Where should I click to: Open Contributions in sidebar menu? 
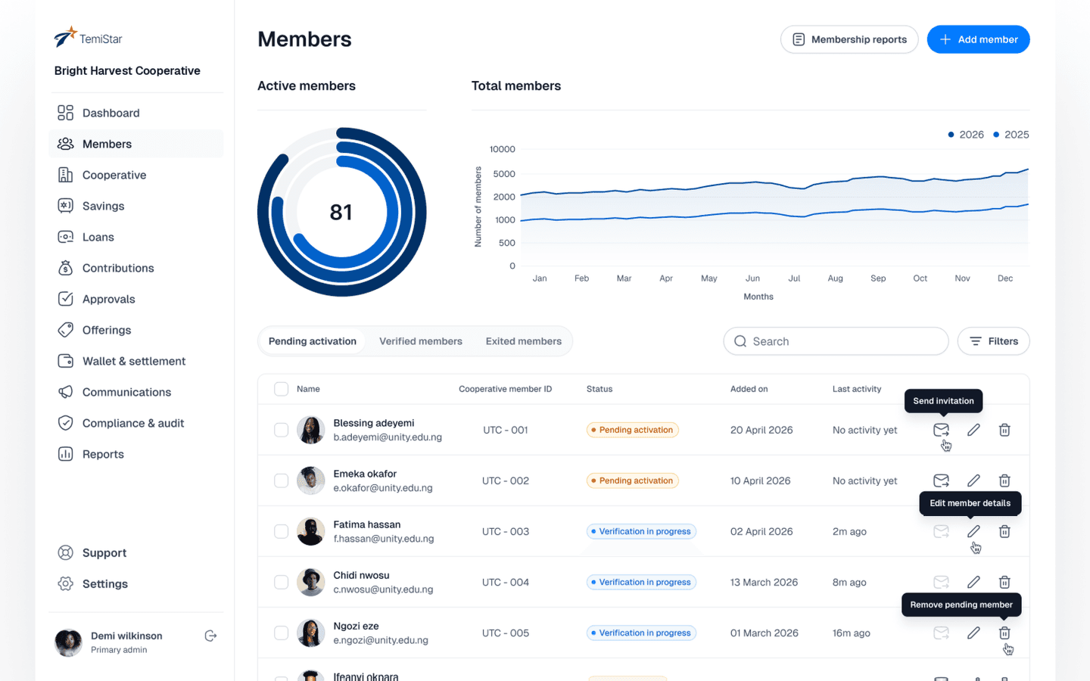click(135, 268)
